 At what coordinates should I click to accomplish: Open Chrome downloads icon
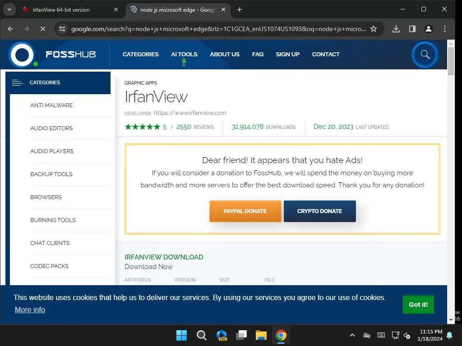[x=396, y=29]
